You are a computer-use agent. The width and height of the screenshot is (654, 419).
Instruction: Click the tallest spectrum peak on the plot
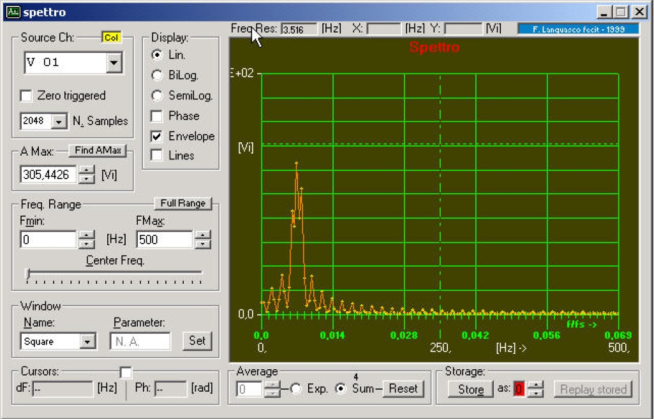(x=296, y=164)
